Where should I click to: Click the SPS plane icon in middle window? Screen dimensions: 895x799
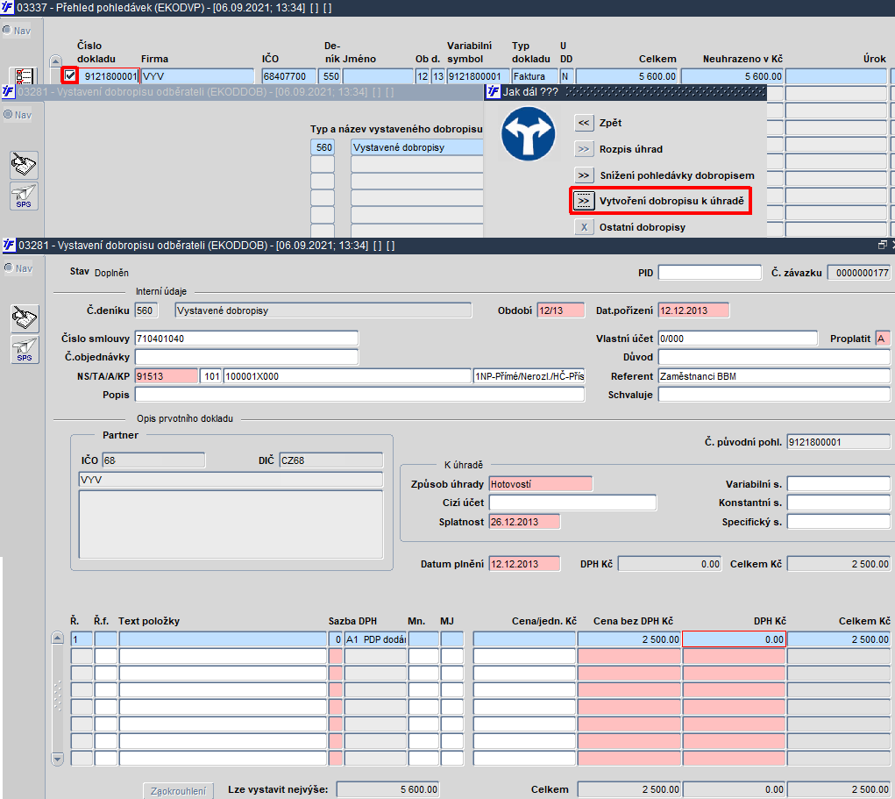click(24, 196)
